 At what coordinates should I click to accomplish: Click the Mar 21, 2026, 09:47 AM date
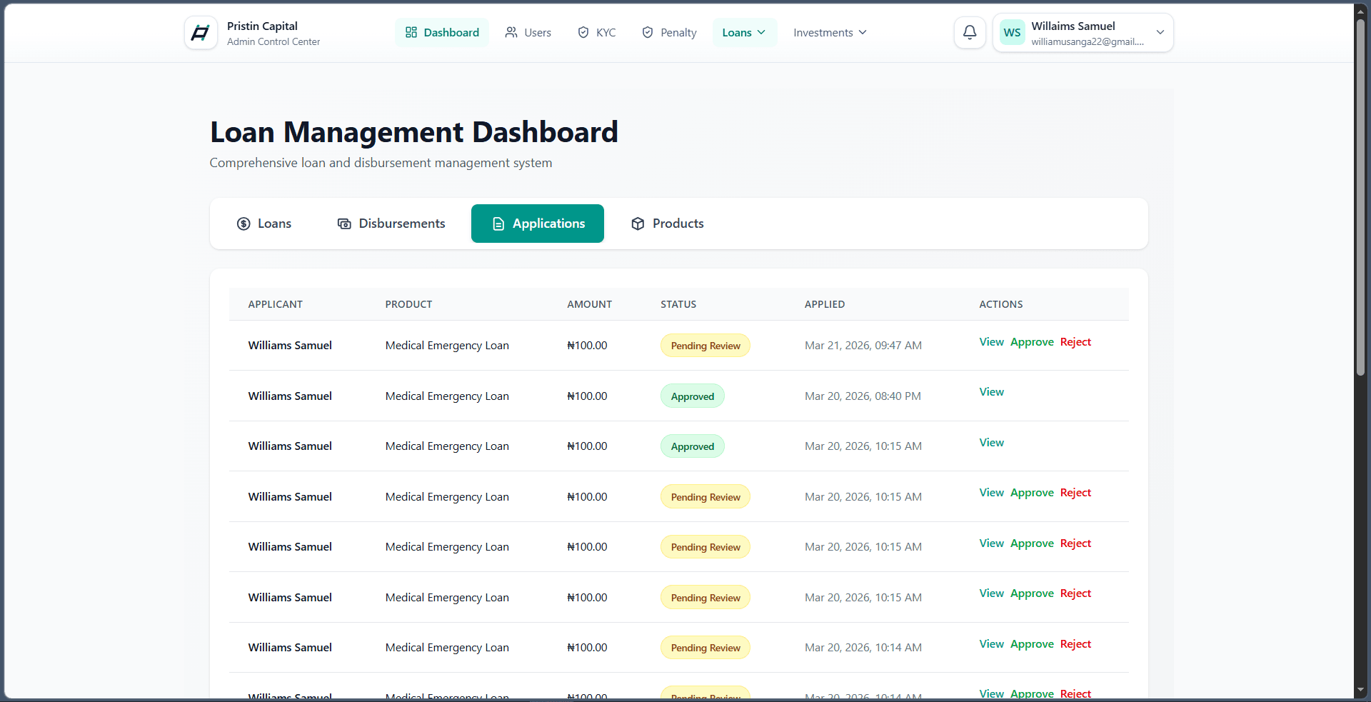[863, 346]
